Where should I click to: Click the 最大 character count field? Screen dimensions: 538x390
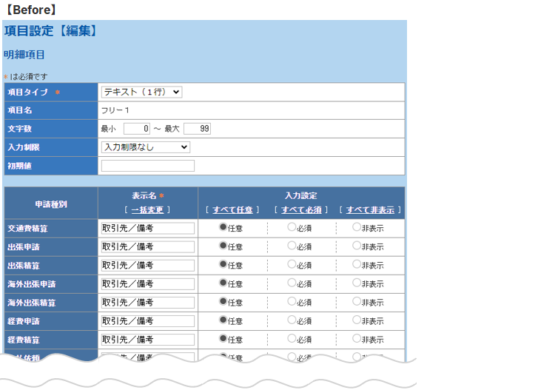pyautogui.click(x=197, y=129)
